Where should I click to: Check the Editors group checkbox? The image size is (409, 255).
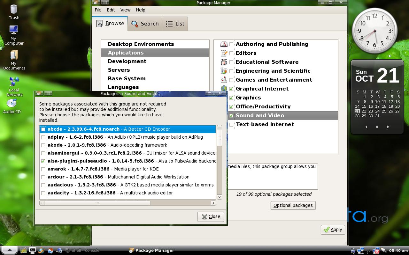(231, 53)
